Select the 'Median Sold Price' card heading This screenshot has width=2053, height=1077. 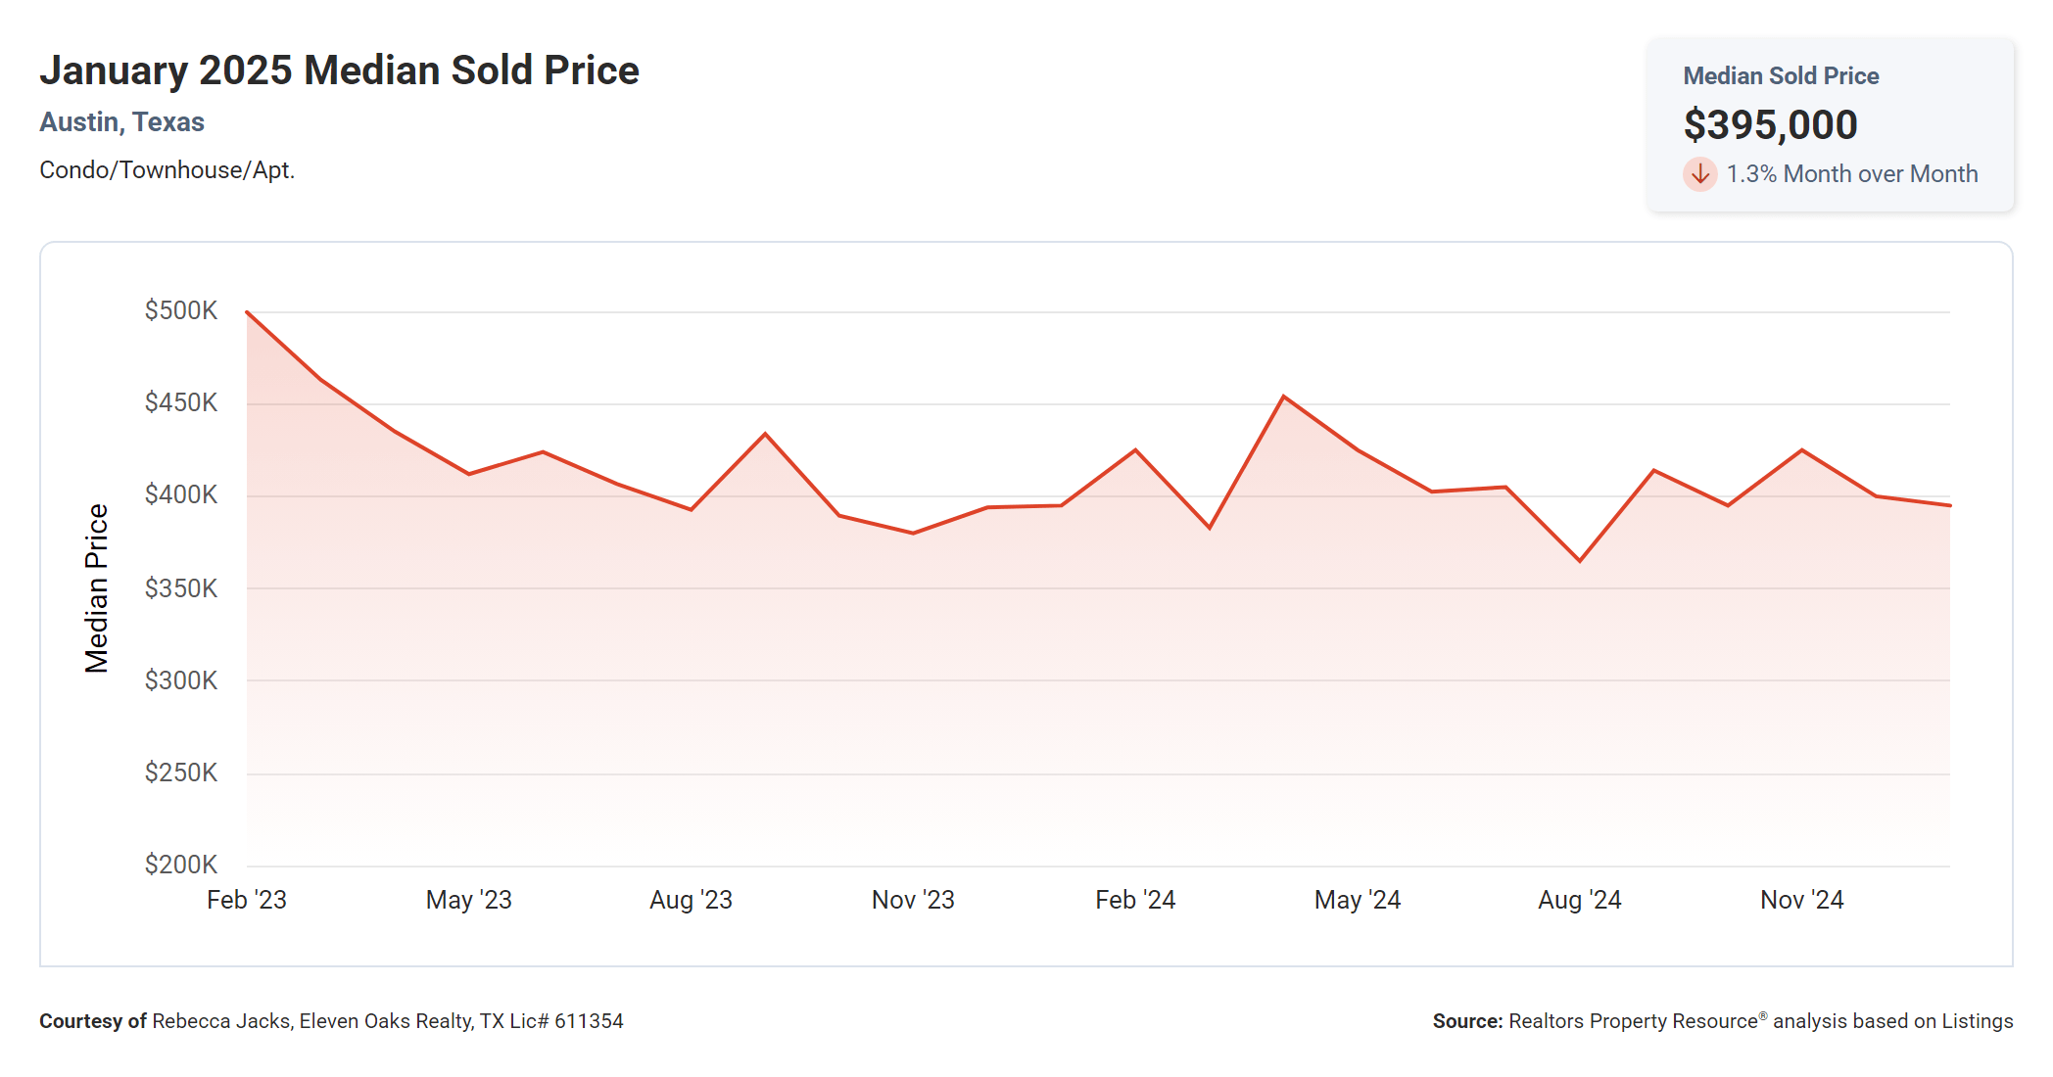(1780, 76)
